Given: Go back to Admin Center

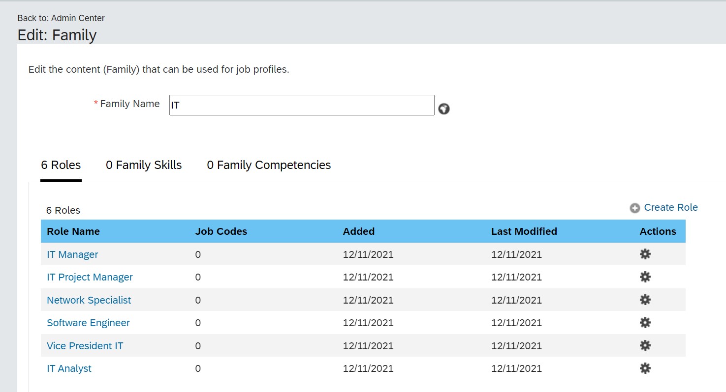Looking at the screenshot, I should coord(78,18).
